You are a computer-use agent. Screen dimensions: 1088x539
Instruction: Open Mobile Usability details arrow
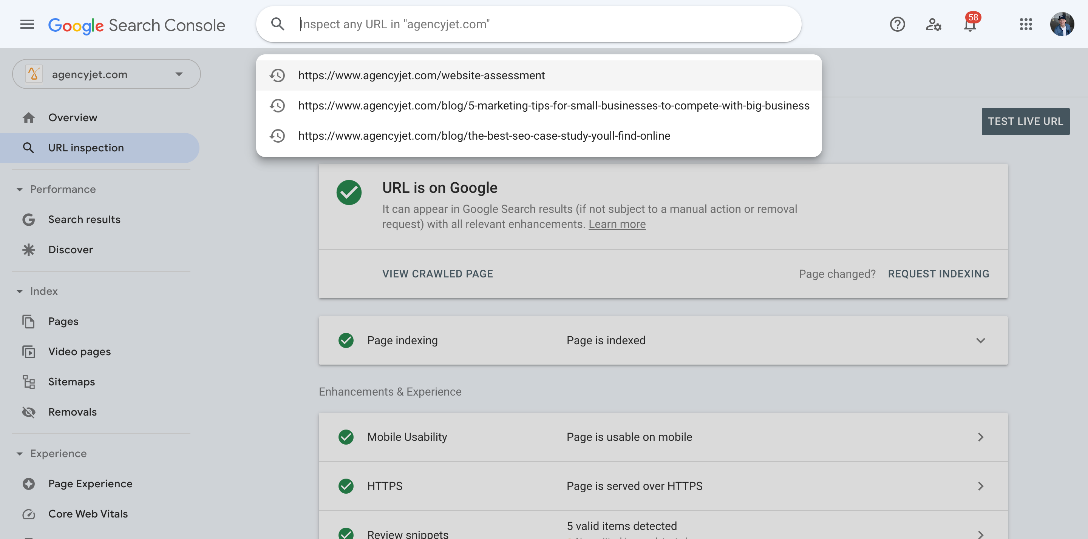[981, 437]
